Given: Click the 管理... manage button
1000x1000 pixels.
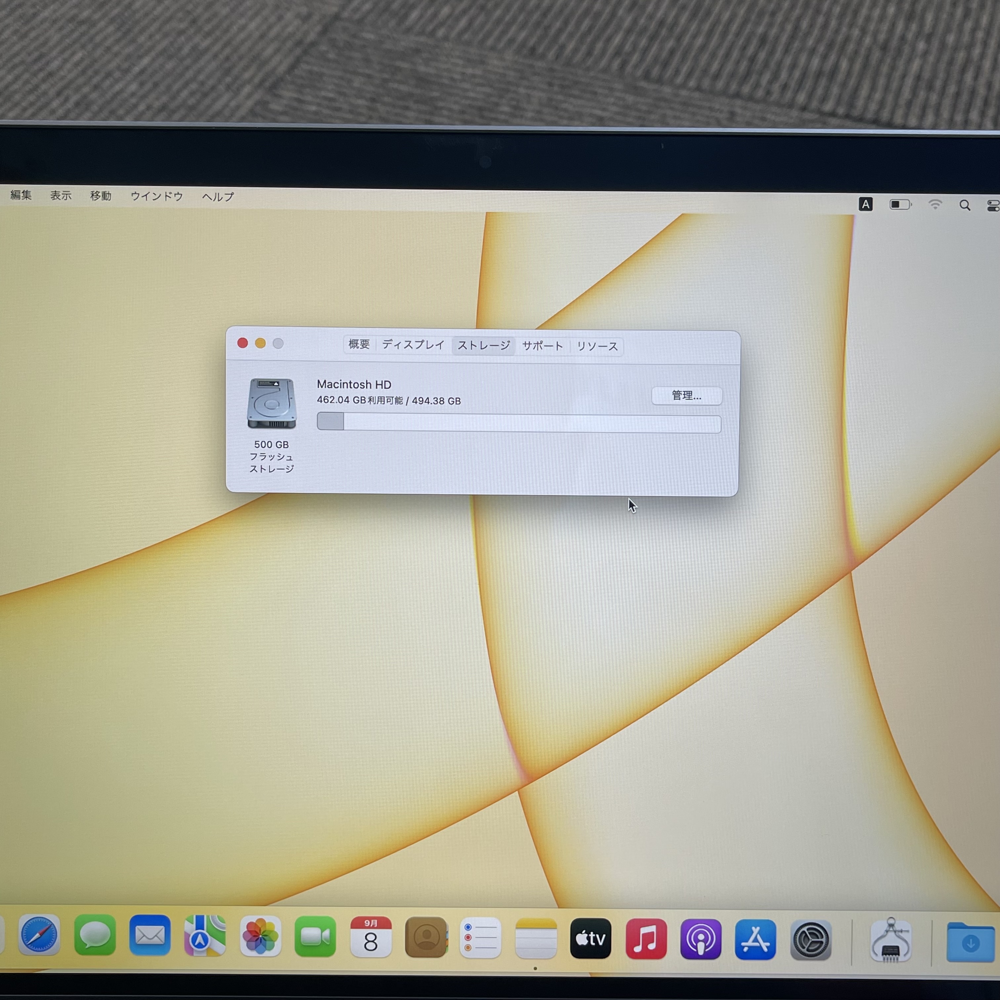Looking at the screenshot, I should [686, 396].
